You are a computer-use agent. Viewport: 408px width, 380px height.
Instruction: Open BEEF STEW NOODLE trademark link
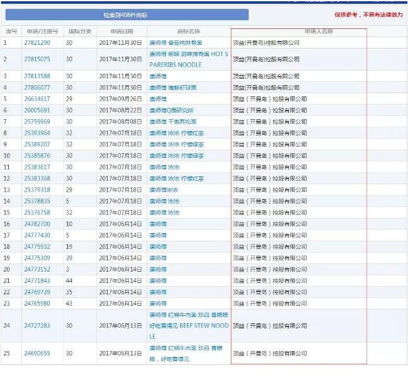click(x=189, y=326)
